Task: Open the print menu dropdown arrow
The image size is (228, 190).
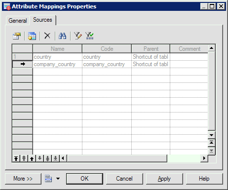Action: point(58,179)
